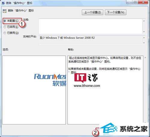The height and width of the screenshot is (137, 150).
Task: Maximize the dialog window
Action: pos(135,2)
